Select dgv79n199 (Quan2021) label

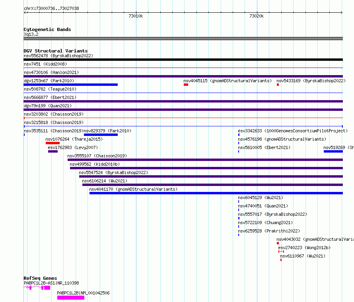pos(48,106)
